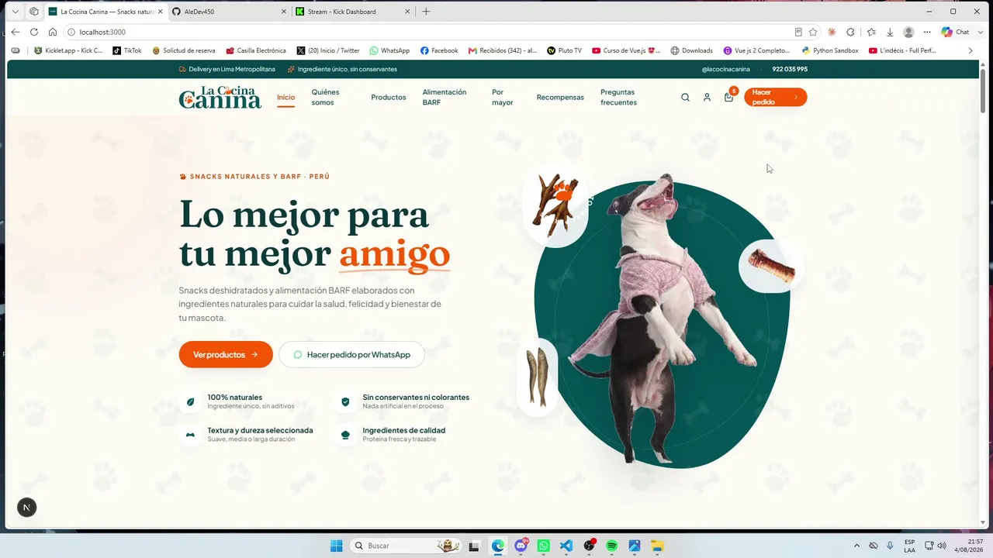Click the Ver productos button
Screen dimensions: 993x558
click(x=226, y=354)
